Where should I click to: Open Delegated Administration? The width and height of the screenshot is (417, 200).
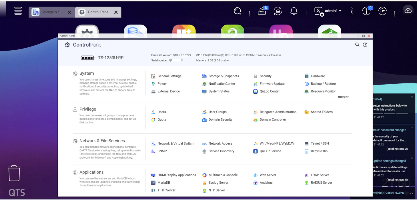coord(275,112)
